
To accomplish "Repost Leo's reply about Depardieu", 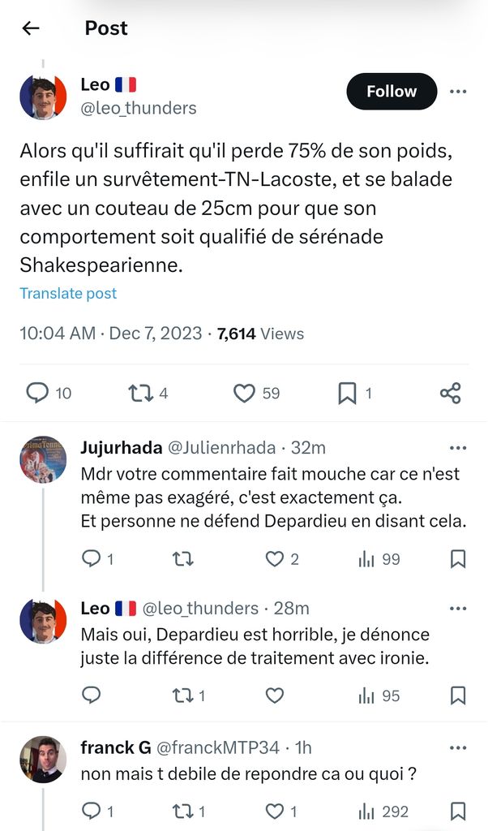I will [x=183, y=695].
